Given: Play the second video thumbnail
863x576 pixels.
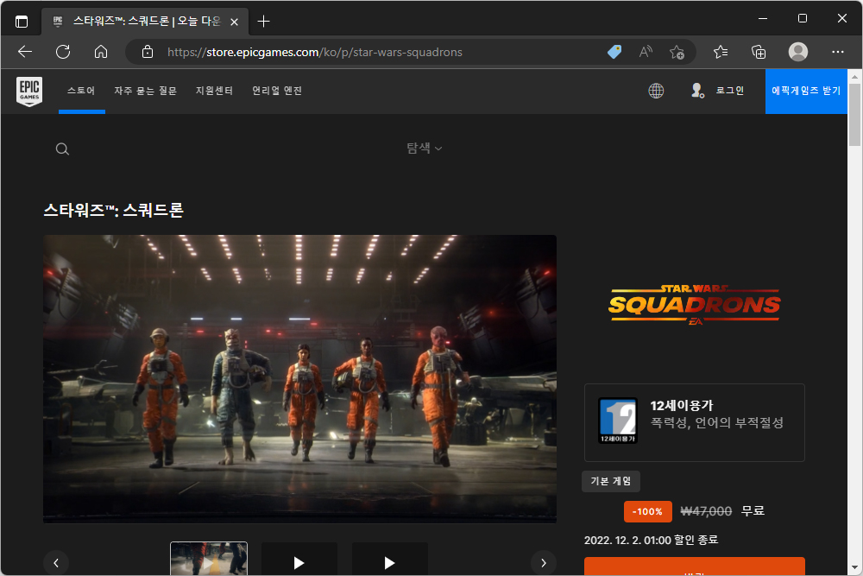Looking at the screenshot, I should point(299,560).
